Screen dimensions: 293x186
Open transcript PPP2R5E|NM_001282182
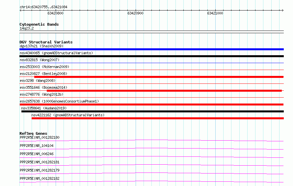click(40, 178)
